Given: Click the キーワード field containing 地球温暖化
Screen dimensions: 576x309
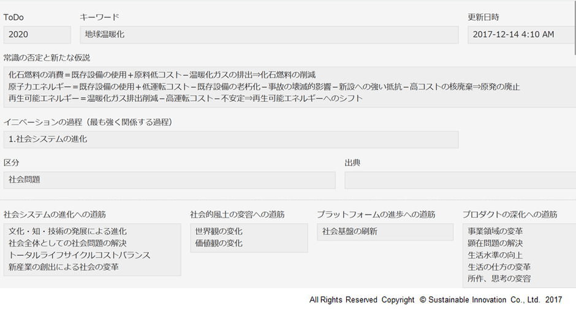Looking at the screenshot, I should (269, 34).
